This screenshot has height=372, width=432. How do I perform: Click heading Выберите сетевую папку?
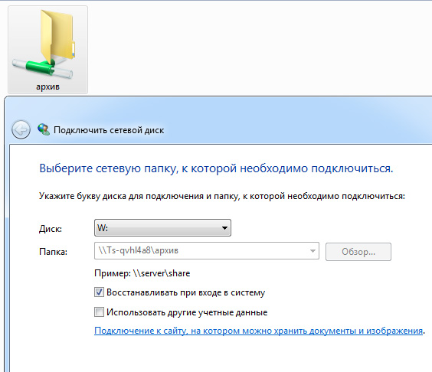pyautogui.click(x=216, y=168)
